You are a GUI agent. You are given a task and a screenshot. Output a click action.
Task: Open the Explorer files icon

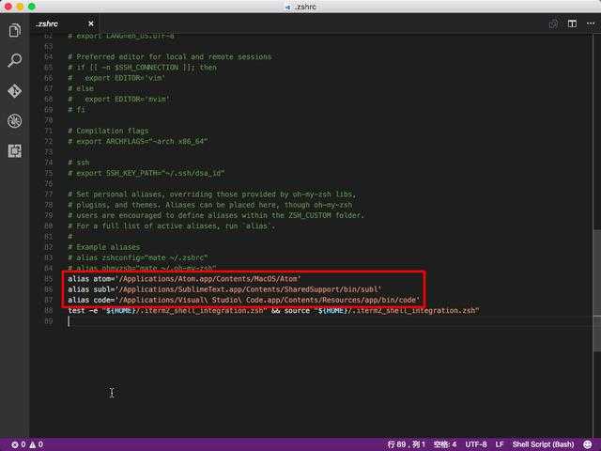click(15, 30)
